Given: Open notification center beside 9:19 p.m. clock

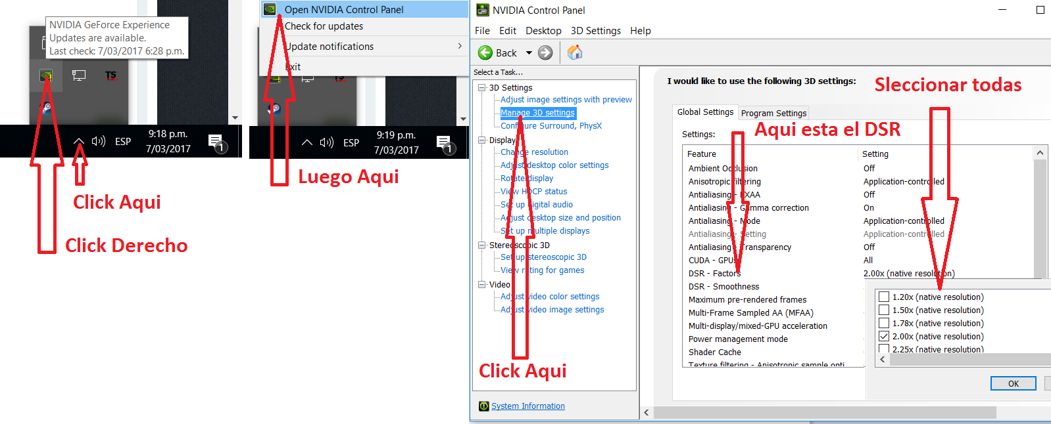Looking at the screenshot, I should pyautogui.click(x=446, y=144).
